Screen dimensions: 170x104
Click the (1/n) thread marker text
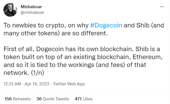click(x=38, y=73)
